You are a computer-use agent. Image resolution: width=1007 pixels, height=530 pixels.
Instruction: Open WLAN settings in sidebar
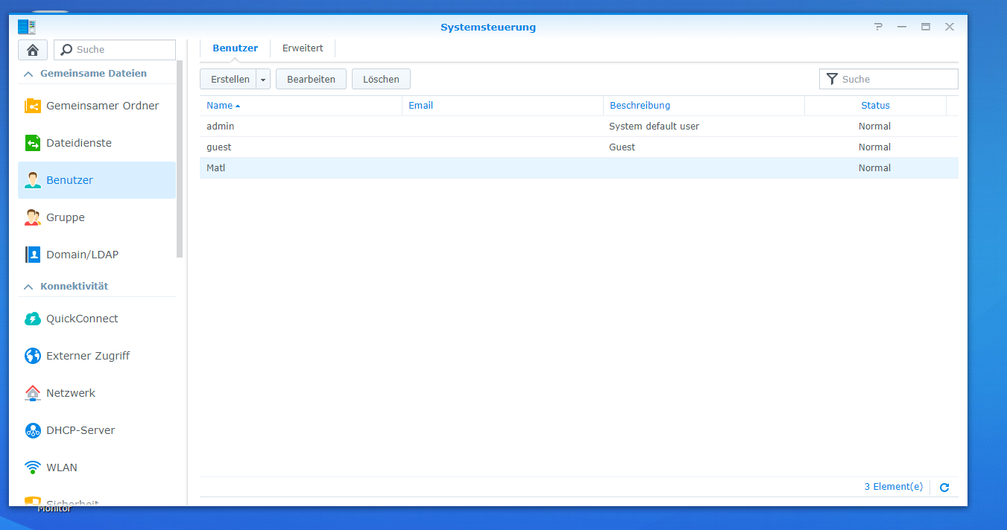pyautogui.click(x=97, y=467)
